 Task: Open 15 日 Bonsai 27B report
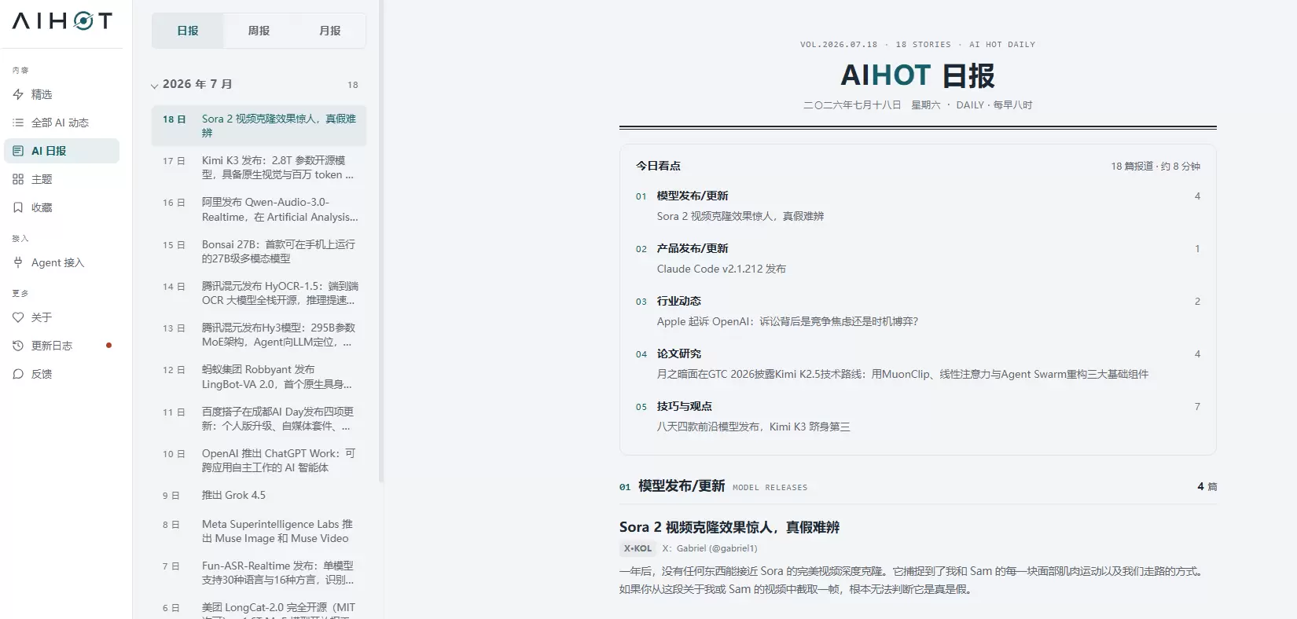259,251
